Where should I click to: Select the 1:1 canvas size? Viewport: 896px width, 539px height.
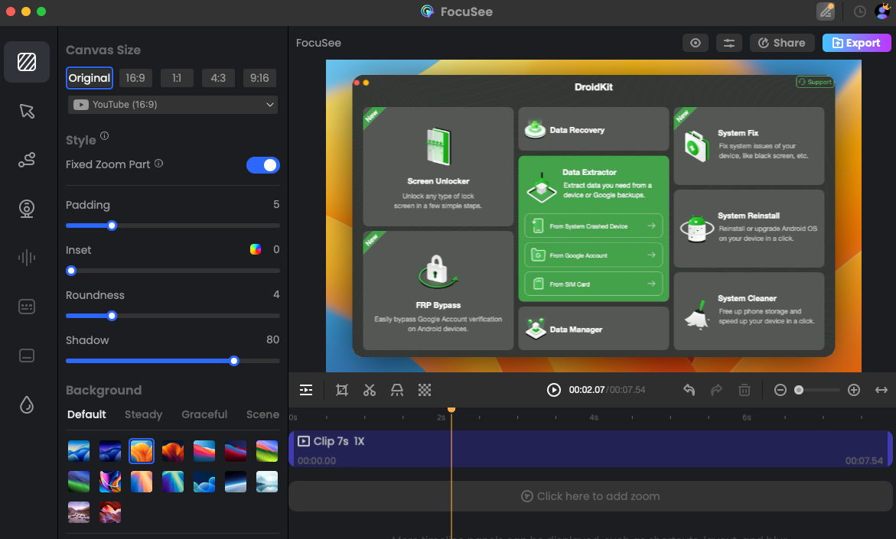[x=177, y=78]
